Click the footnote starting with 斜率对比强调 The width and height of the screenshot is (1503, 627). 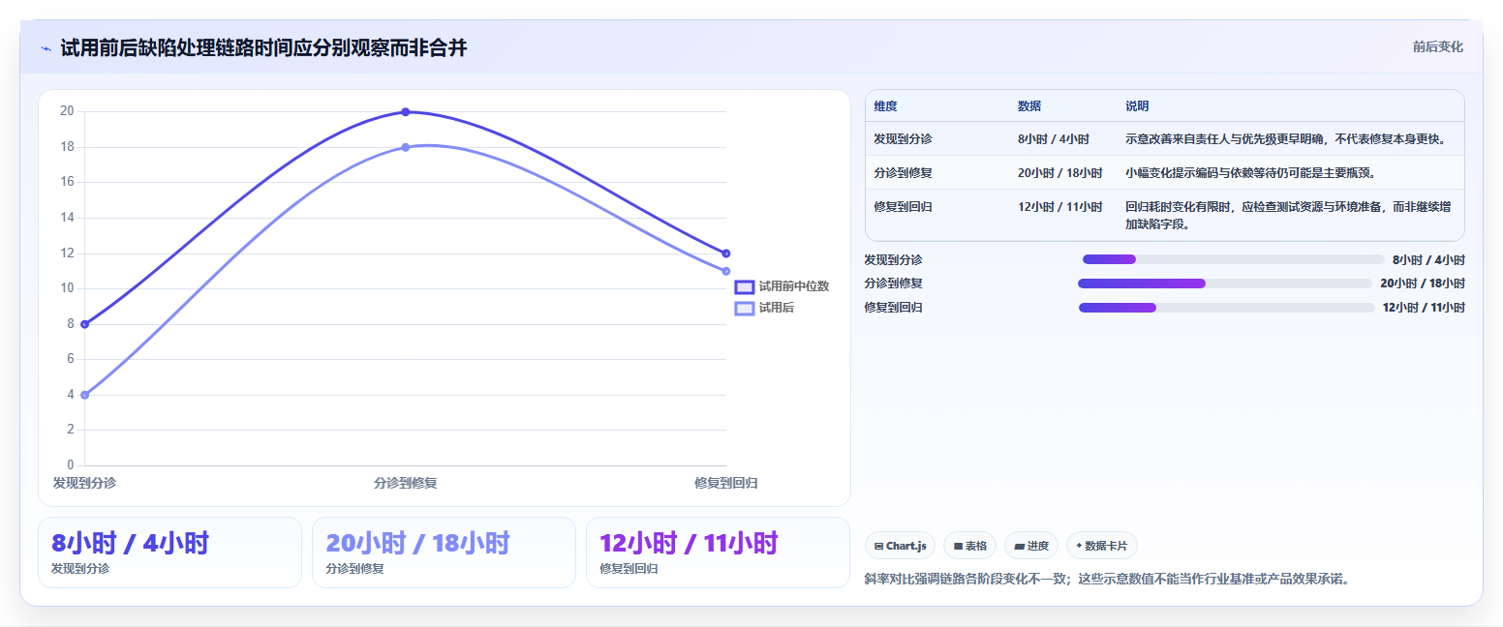(x=1107, y=580)
